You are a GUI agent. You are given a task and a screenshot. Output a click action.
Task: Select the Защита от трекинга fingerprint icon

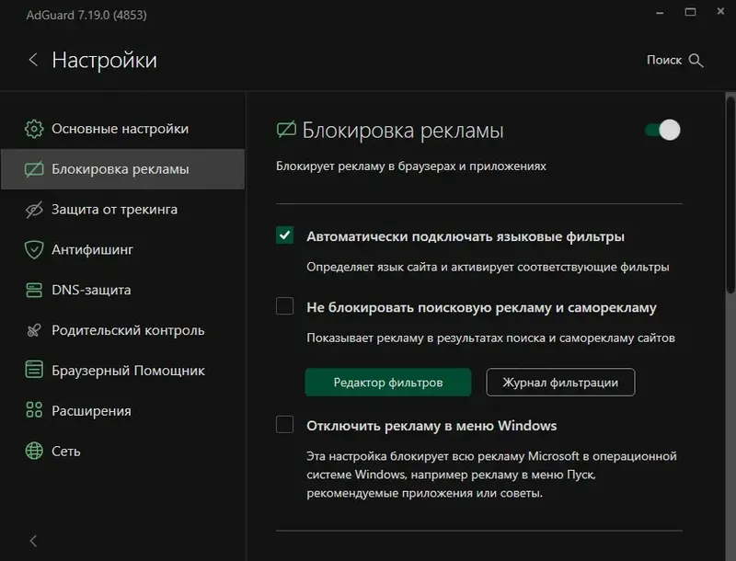point(35,209)
